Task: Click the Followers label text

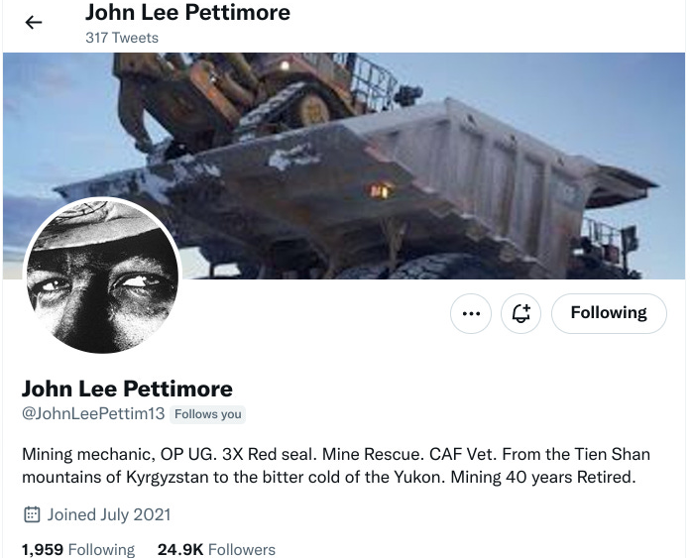Action: coord(242,550)
